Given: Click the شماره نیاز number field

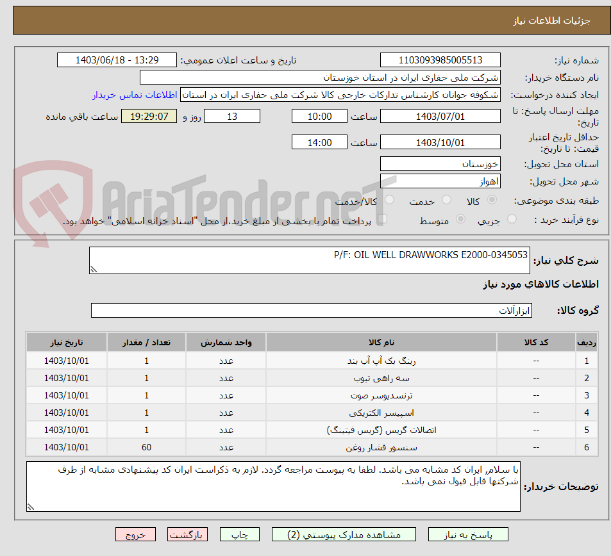Looking at the screenshot, I should (440, 60).
